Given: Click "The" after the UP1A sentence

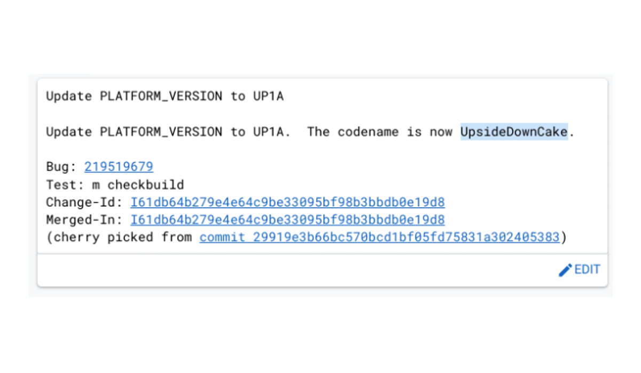Looking at the screenshot, I should pyautogui.click(x=318, y=132).
